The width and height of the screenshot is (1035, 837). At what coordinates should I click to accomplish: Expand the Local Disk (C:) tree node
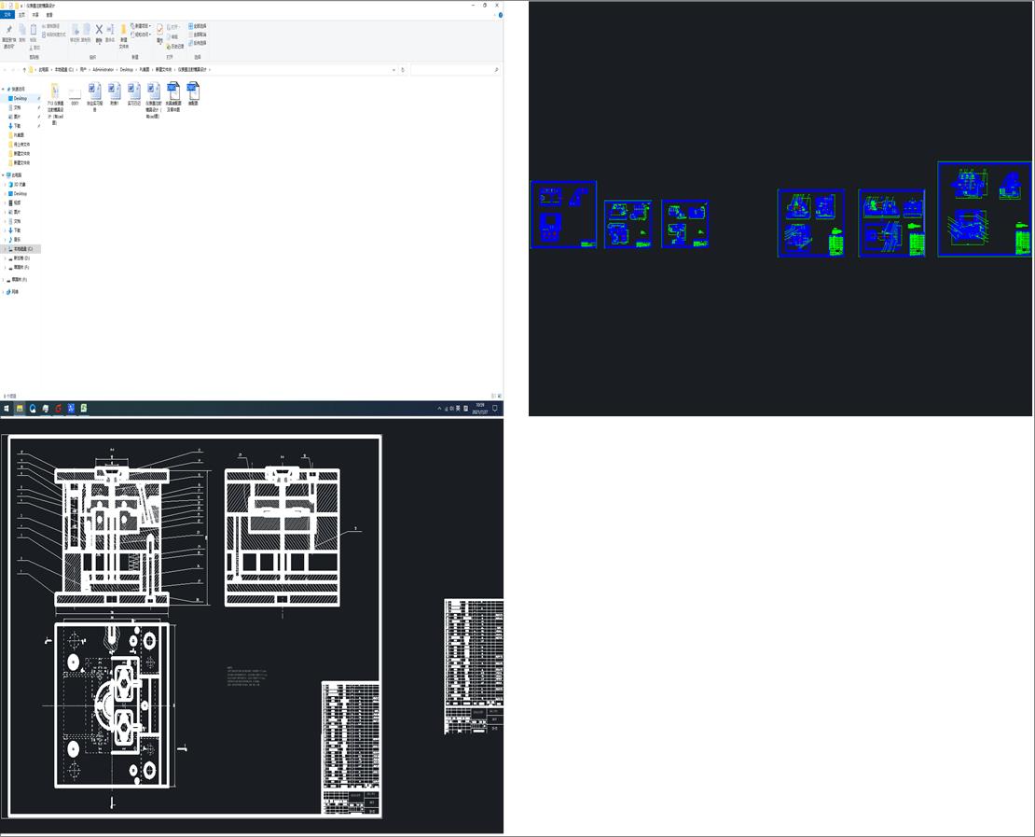tap(4, 249)
